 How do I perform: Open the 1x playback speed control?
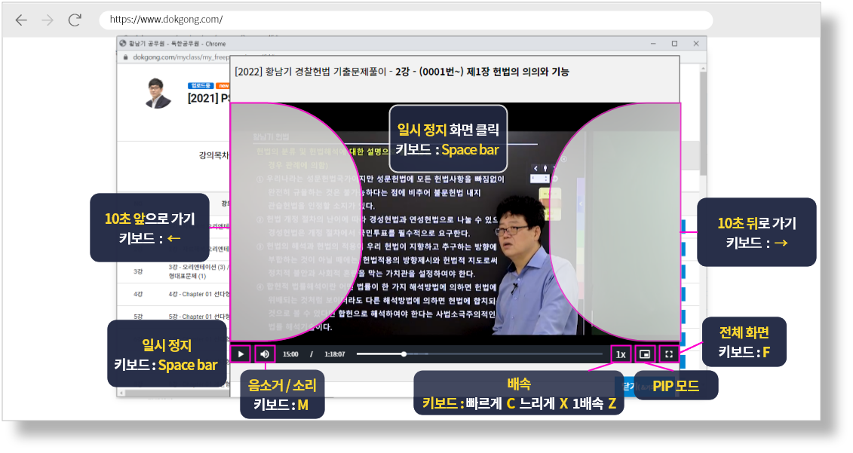(x=621, y=354)
